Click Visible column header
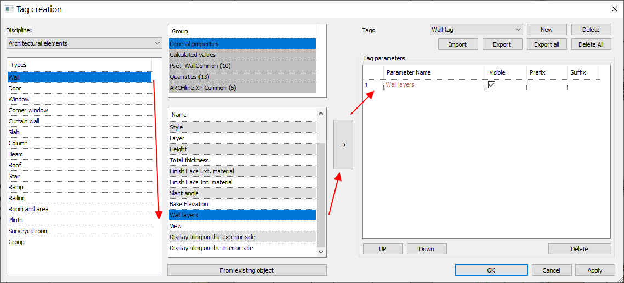 pyautogui.click(x=506, y=72)
